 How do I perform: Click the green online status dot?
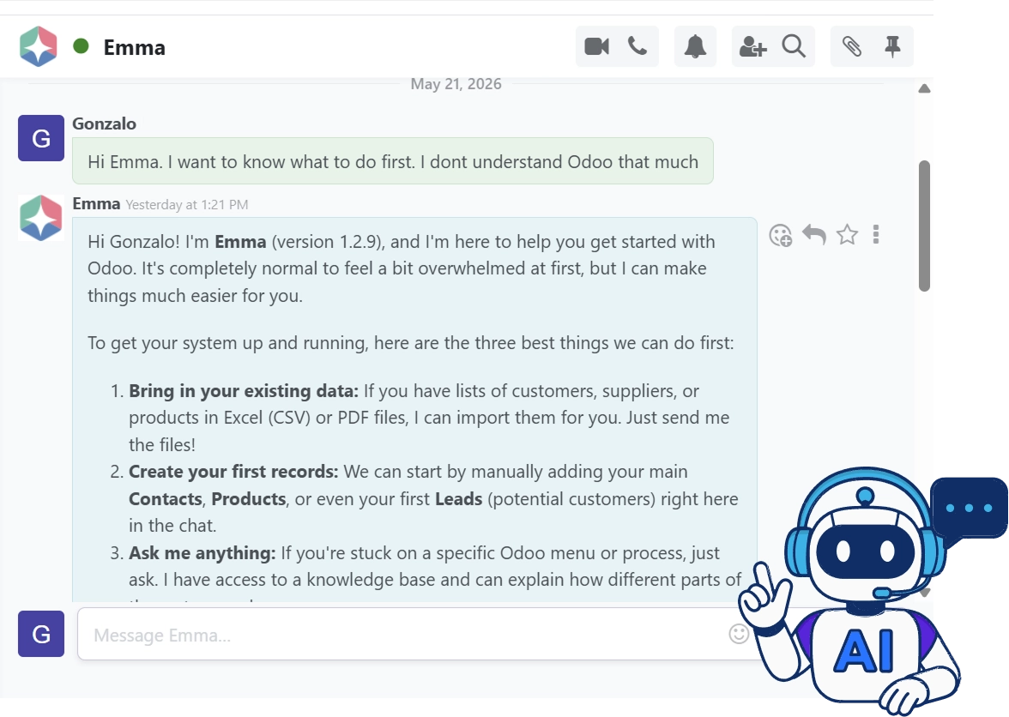(x=81, y=46)
